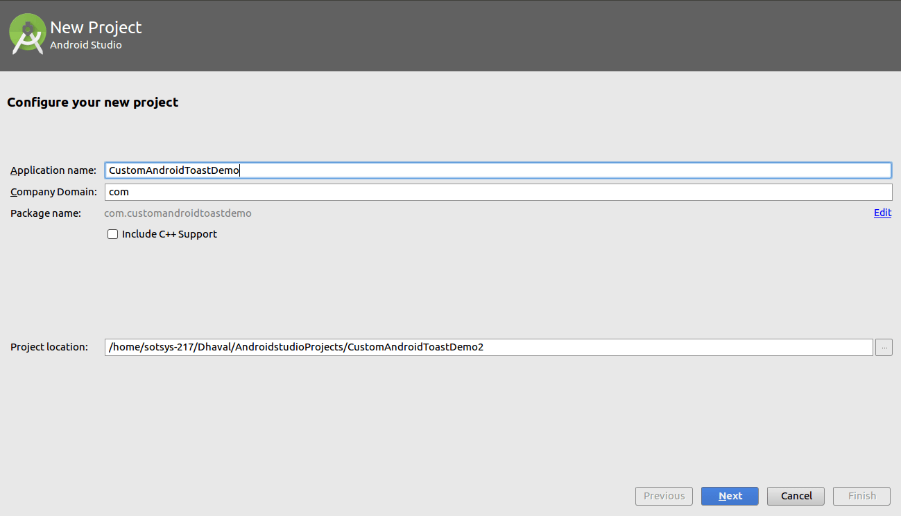Edit the package name via the Edit link
The height and width of the screenshot is (516, 901).
882,213
